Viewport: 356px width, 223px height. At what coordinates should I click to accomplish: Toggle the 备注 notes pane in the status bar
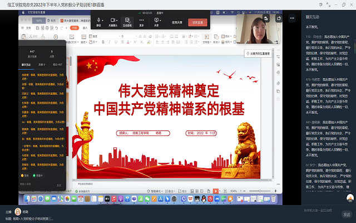click(x=170, y=191)
